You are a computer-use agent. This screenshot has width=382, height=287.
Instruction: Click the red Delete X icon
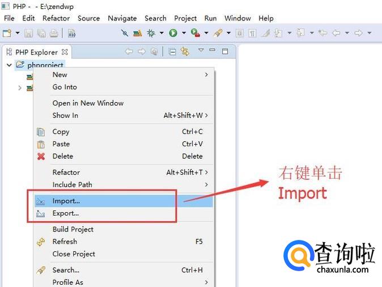(41, 157)
